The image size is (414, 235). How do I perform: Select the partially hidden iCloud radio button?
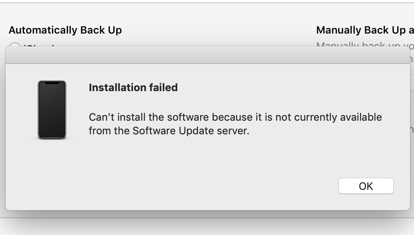click(x=14, y=45)
